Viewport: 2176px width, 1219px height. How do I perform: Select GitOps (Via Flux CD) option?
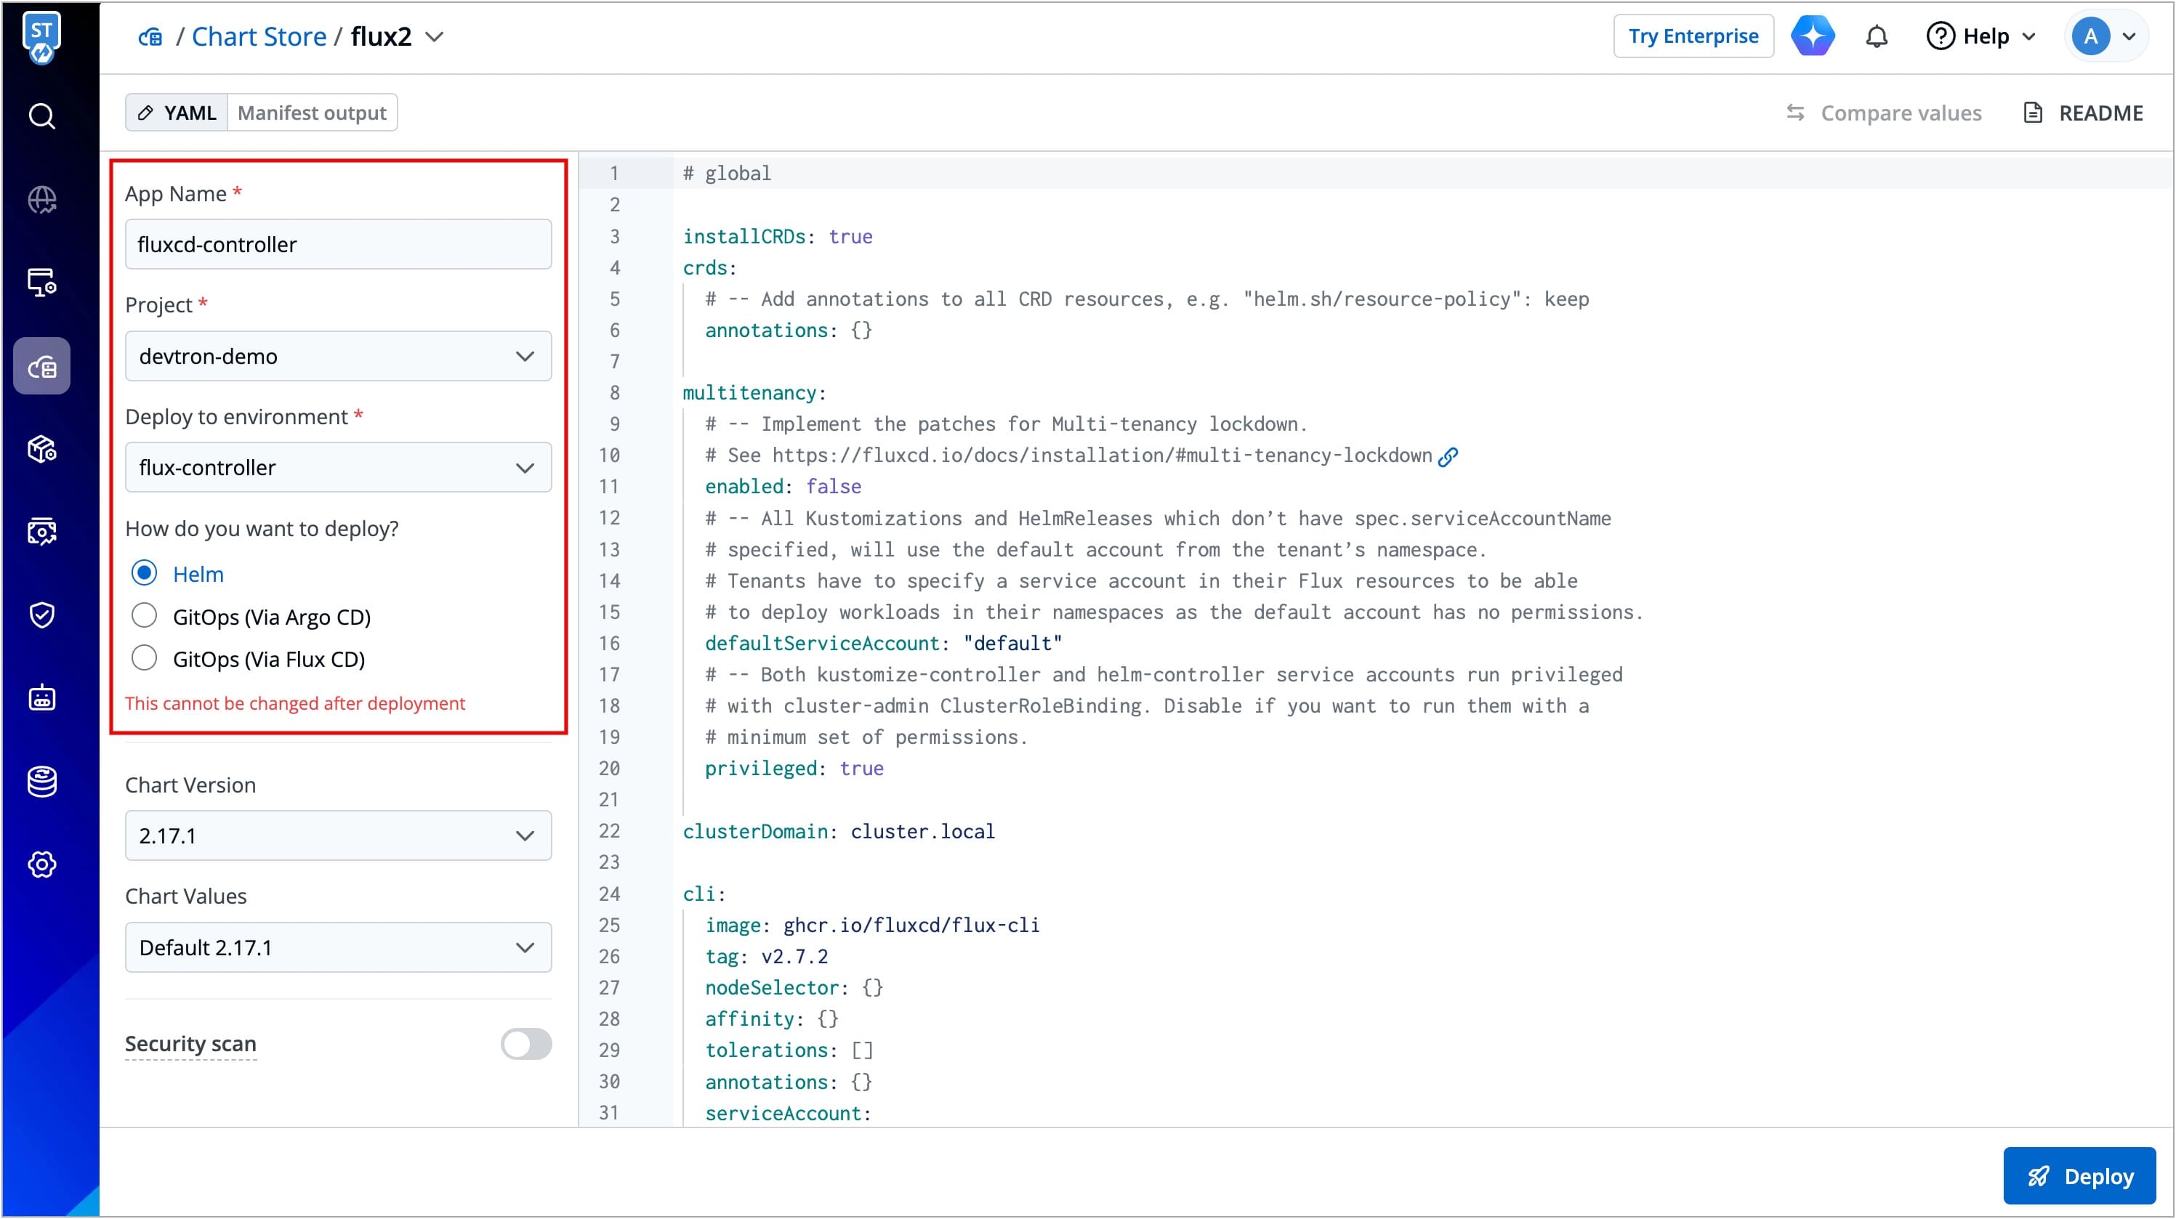click(x=145, y=658)
